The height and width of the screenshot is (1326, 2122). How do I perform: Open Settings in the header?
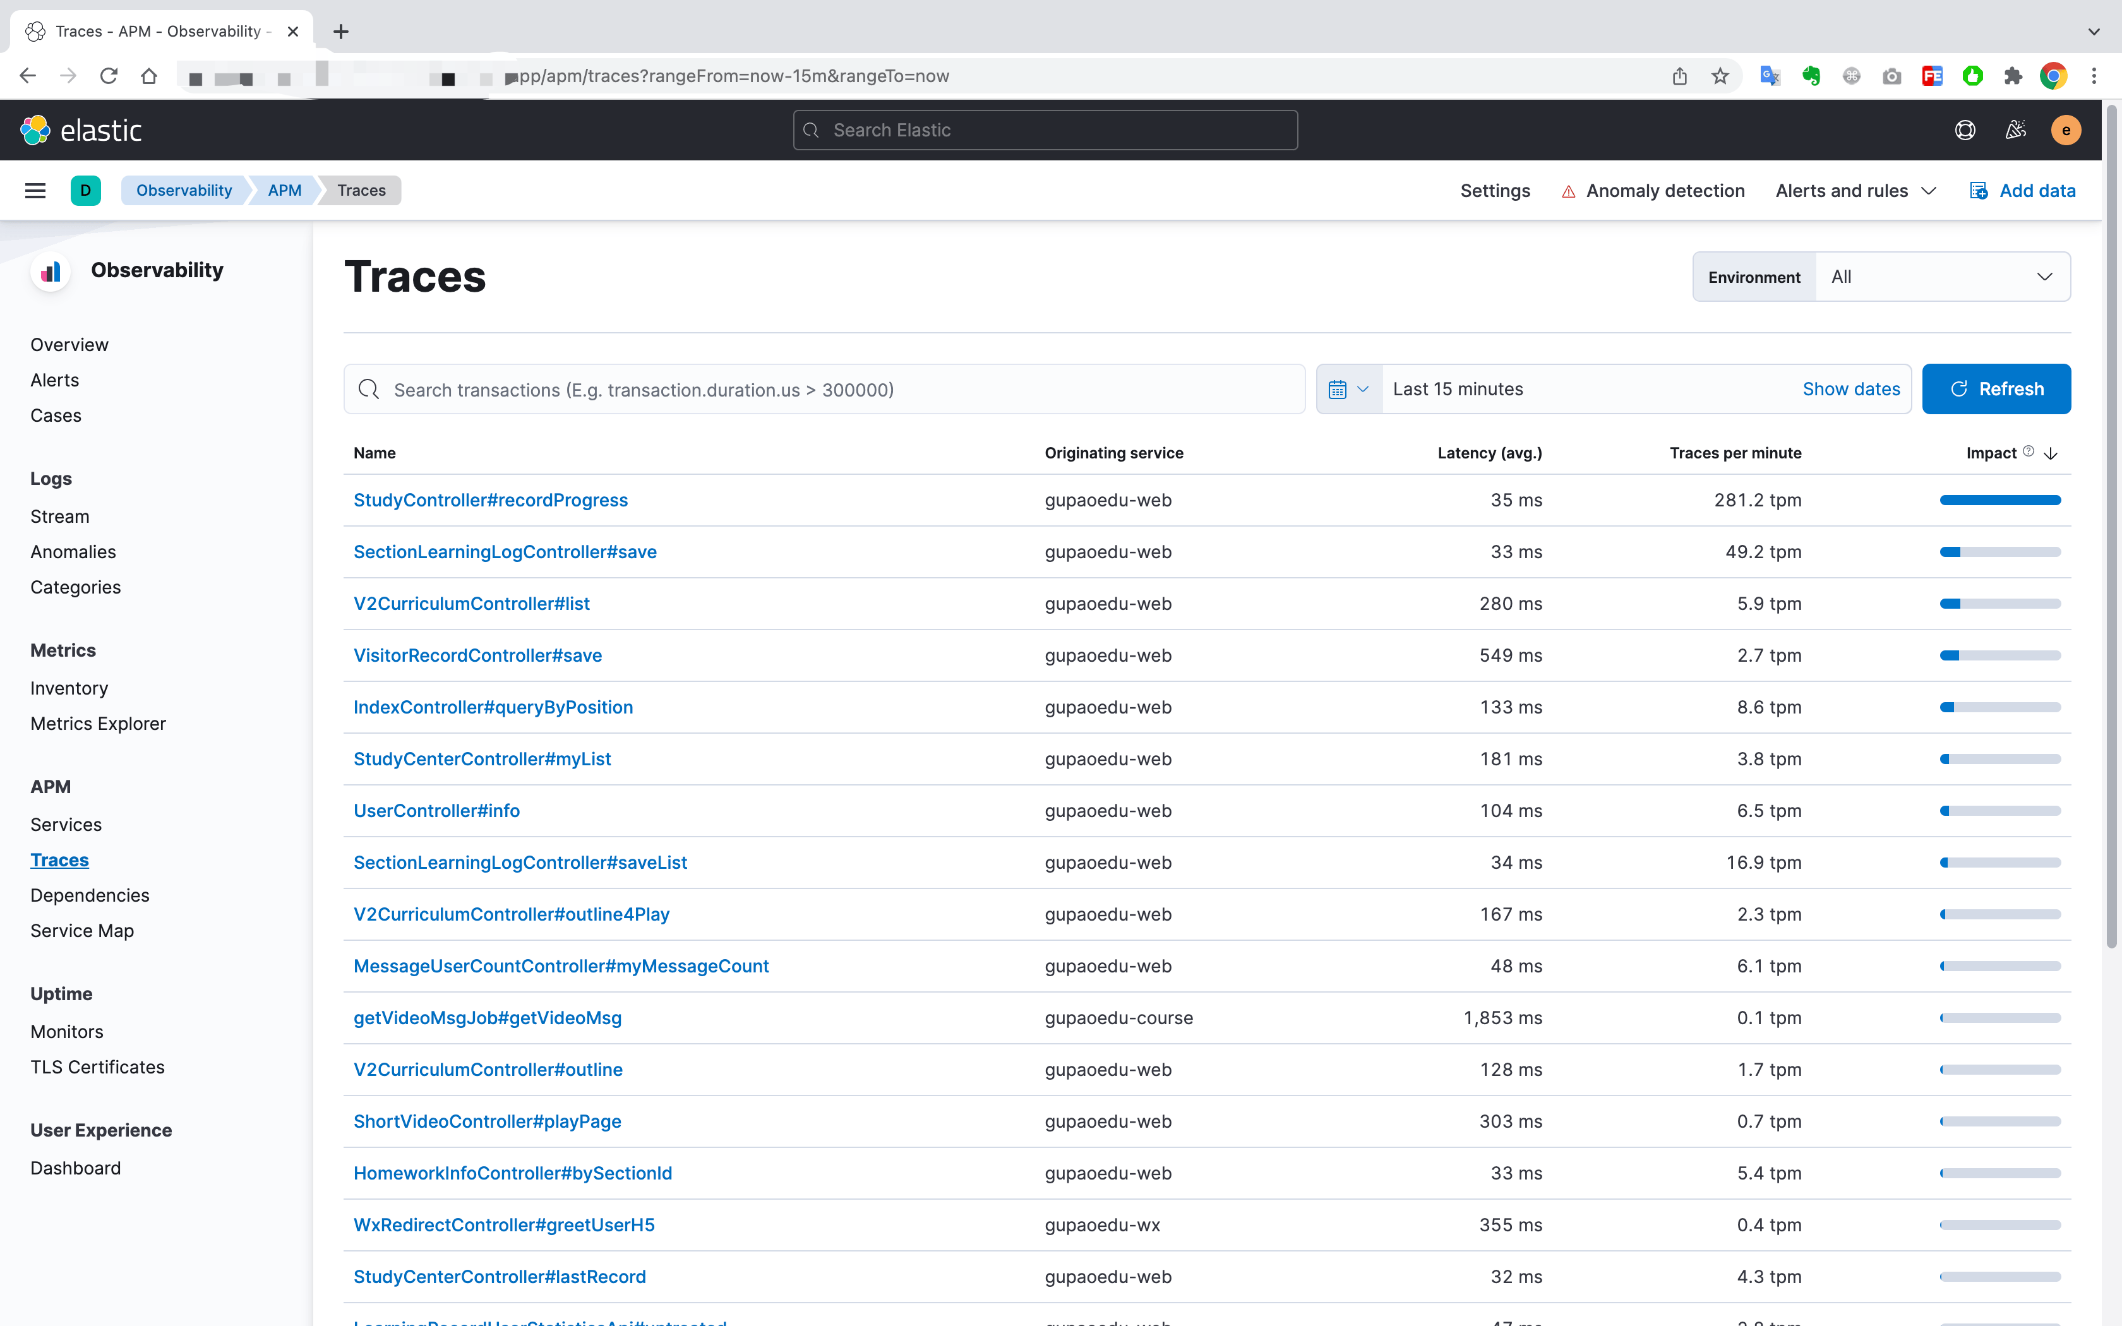point(1494,191)
